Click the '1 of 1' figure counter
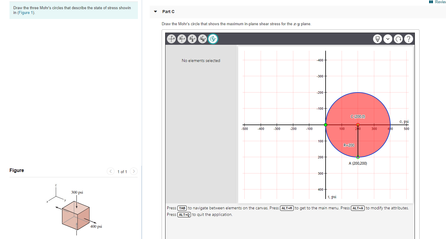 coord(122,172)
